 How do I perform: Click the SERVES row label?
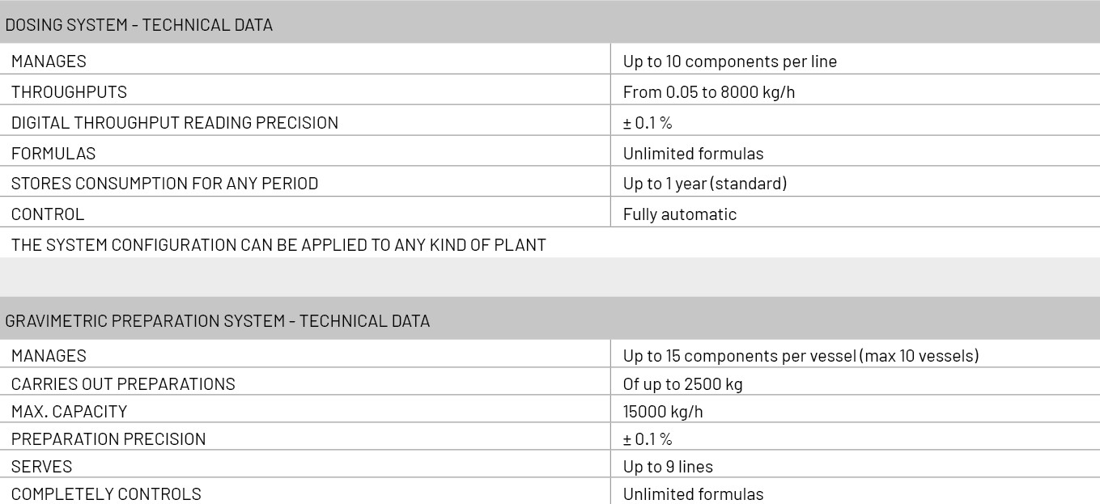(x=41, y=467)
